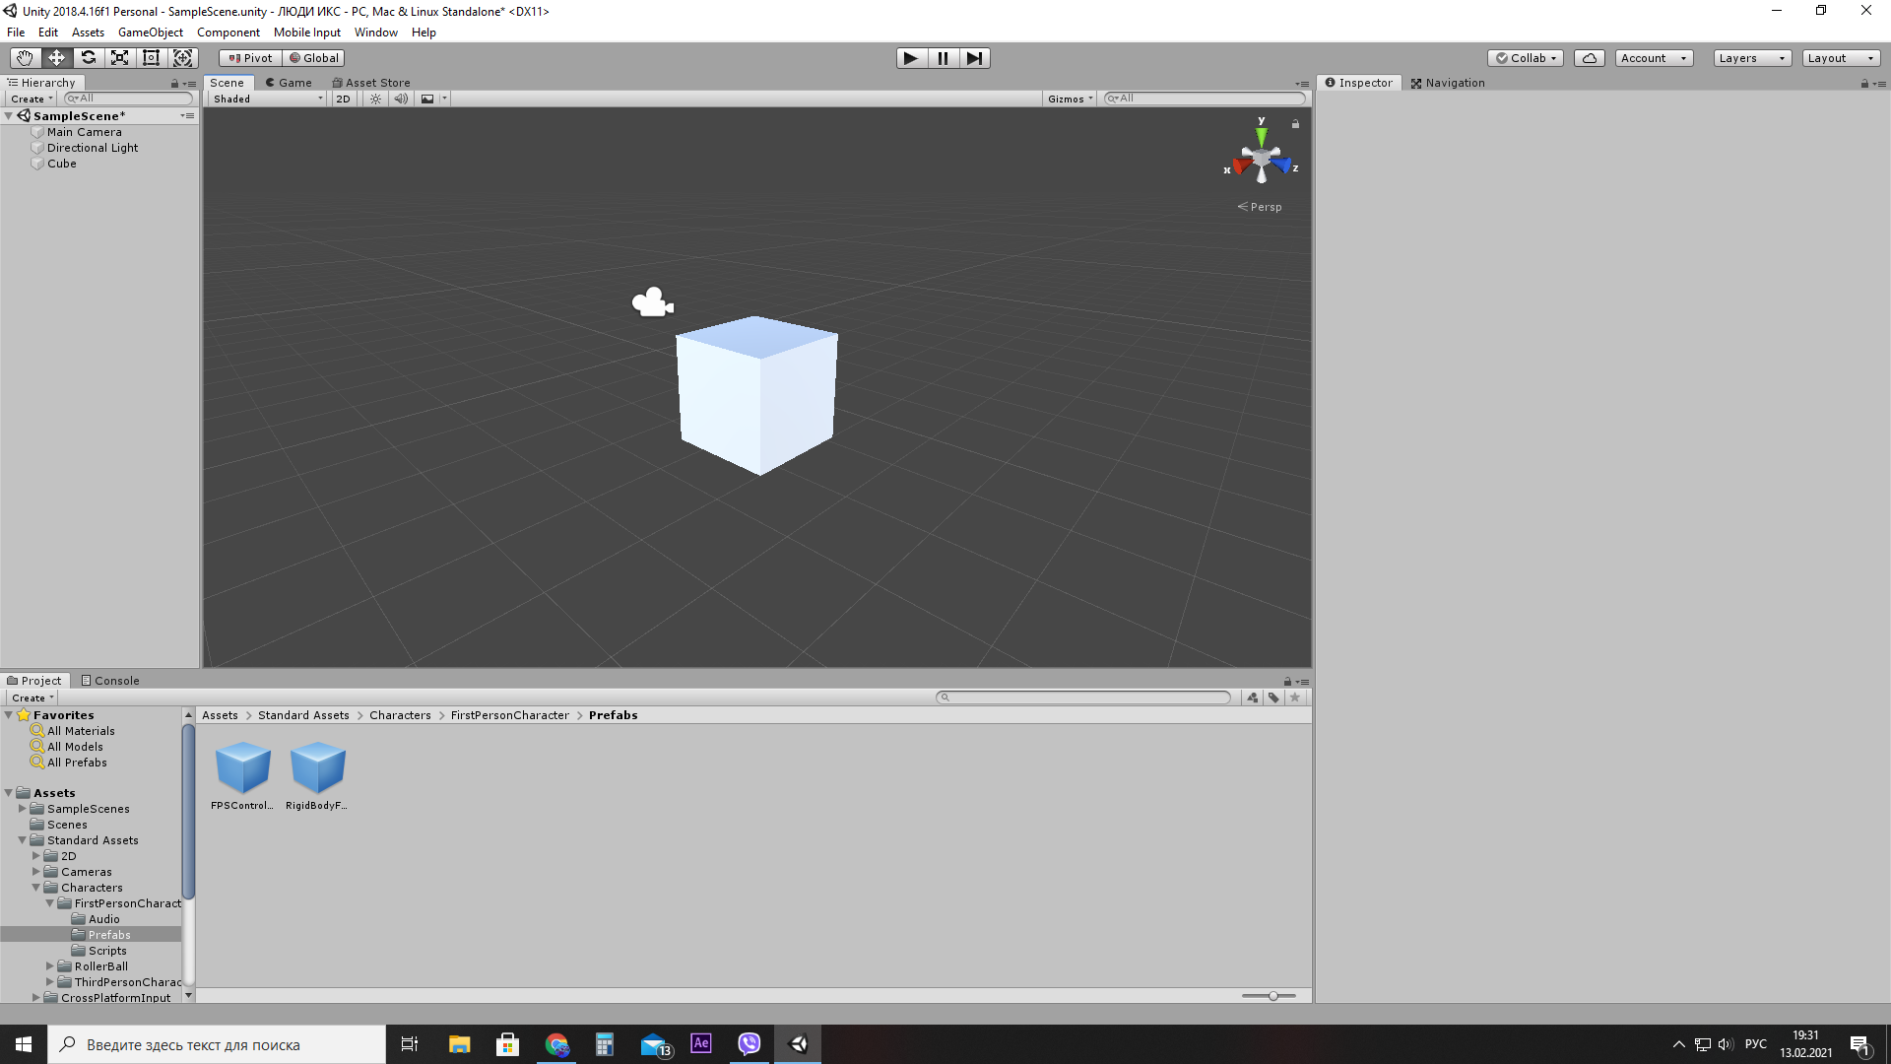
Task: Select the combined Transform tool
Action: pos(182,58)
